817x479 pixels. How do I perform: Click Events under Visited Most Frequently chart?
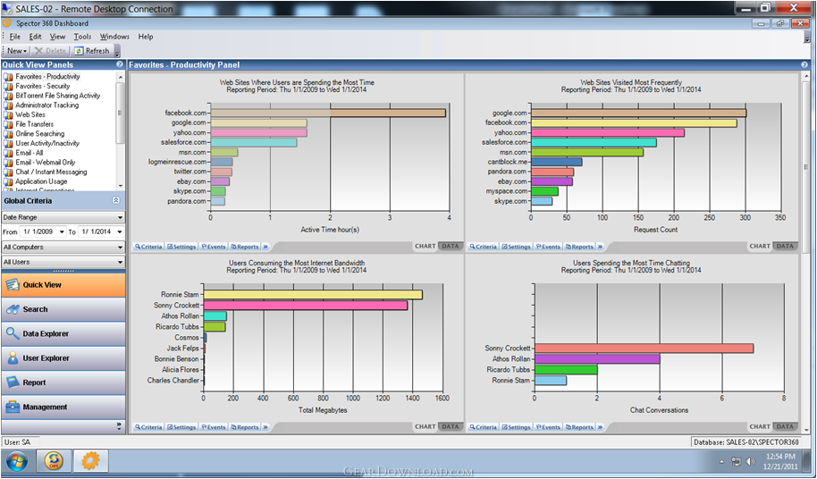click(x=548, y=247)
